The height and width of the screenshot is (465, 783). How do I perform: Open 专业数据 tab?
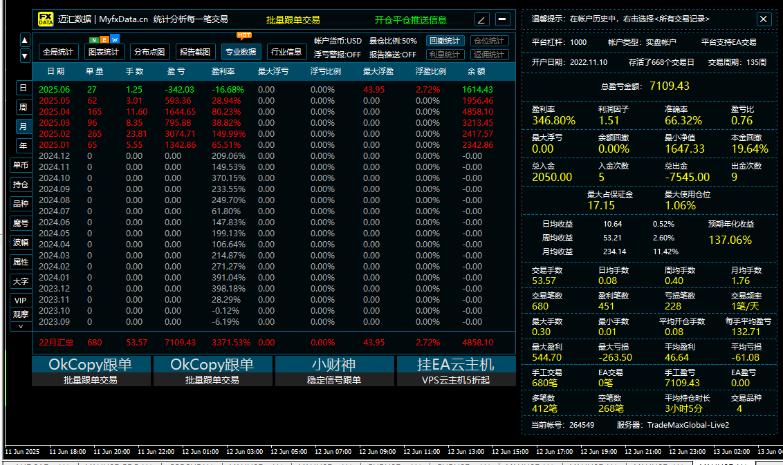click(241, 52)
